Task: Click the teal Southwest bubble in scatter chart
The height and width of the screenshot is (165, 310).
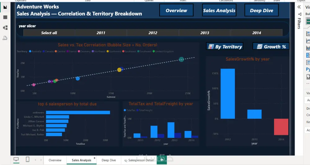Action: [x=181, y=59]
